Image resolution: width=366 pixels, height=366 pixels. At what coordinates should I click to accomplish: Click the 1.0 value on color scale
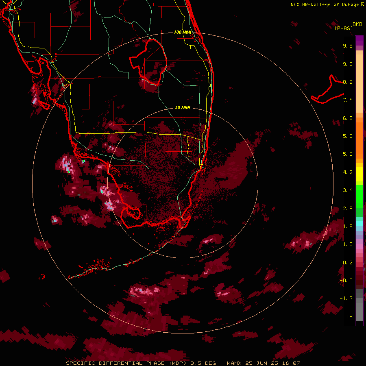348,244
